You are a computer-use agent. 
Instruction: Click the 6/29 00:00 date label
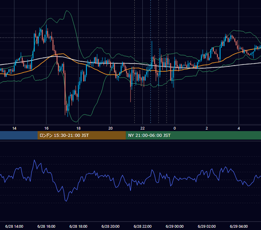(x=175, y=226)
